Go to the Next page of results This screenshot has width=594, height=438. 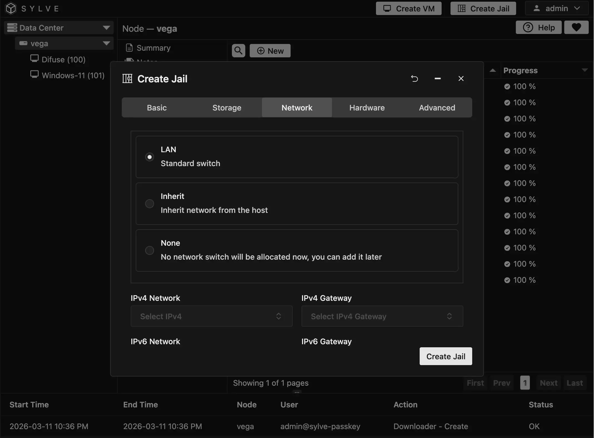click(548, 383)
